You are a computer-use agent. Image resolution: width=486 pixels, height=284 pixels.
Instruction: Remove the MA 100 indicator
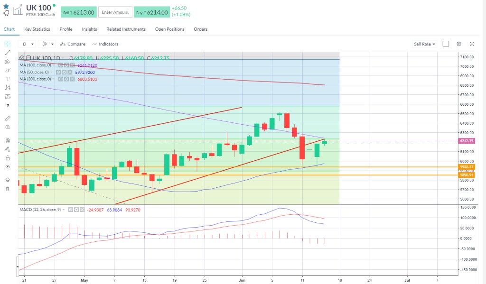click(x=72, y=65)
